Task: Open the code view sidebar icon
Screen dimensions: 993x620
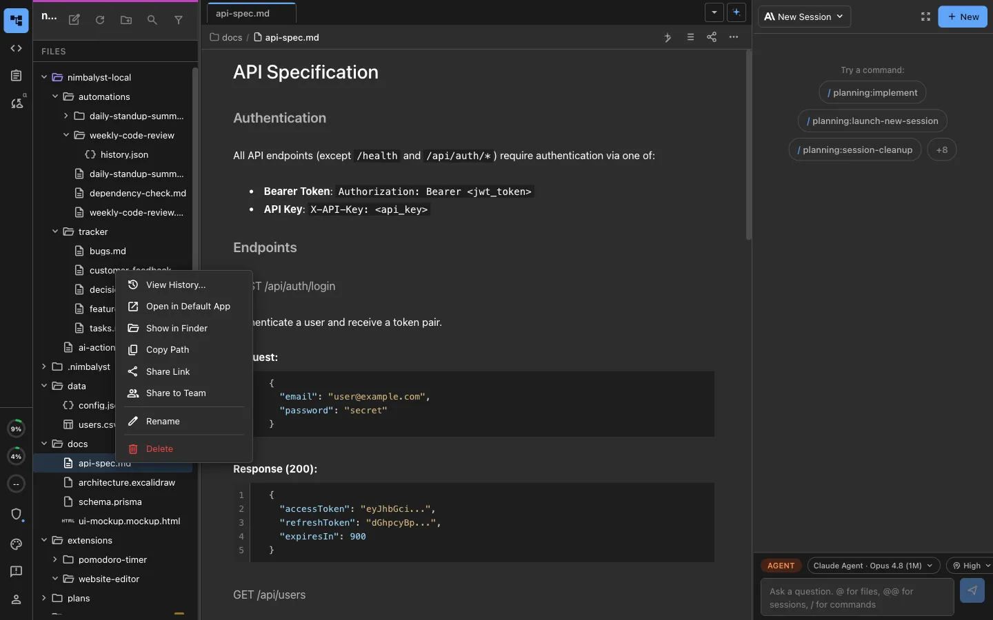Action: tap(16, 48)
